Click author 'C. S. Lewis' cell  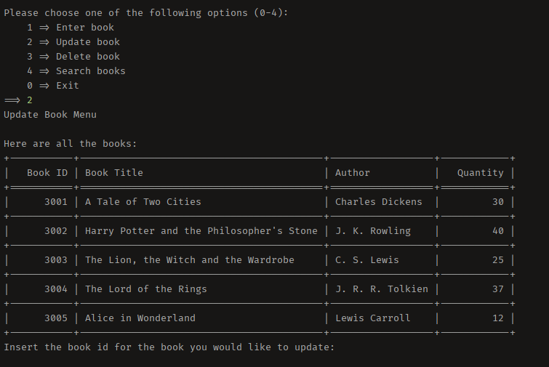point(367,260)
